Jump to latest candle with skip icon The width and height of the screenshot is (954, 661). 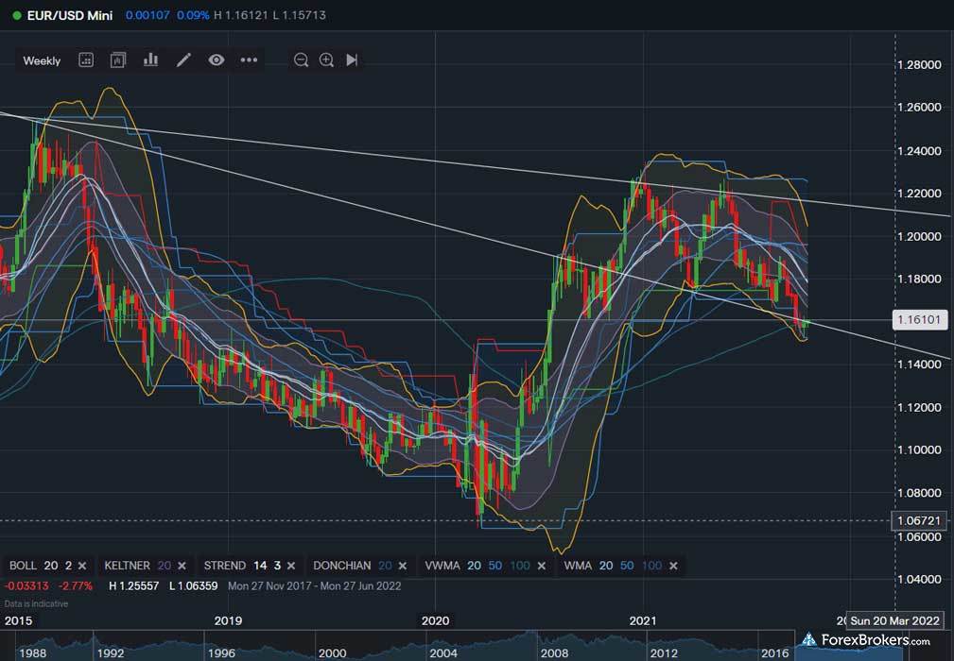tap(352, 60)
